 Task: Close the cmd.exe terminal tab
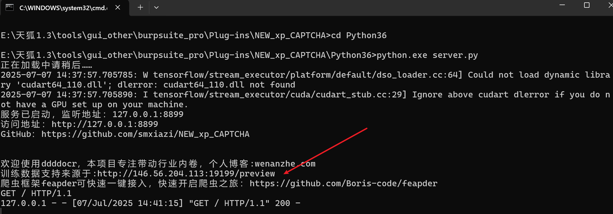click(x=118, y=7)
